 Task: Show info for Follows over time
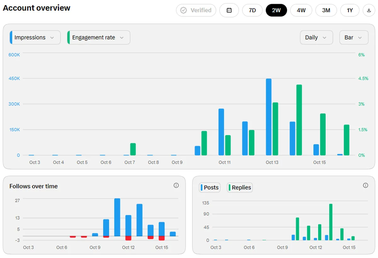[176, 185]
